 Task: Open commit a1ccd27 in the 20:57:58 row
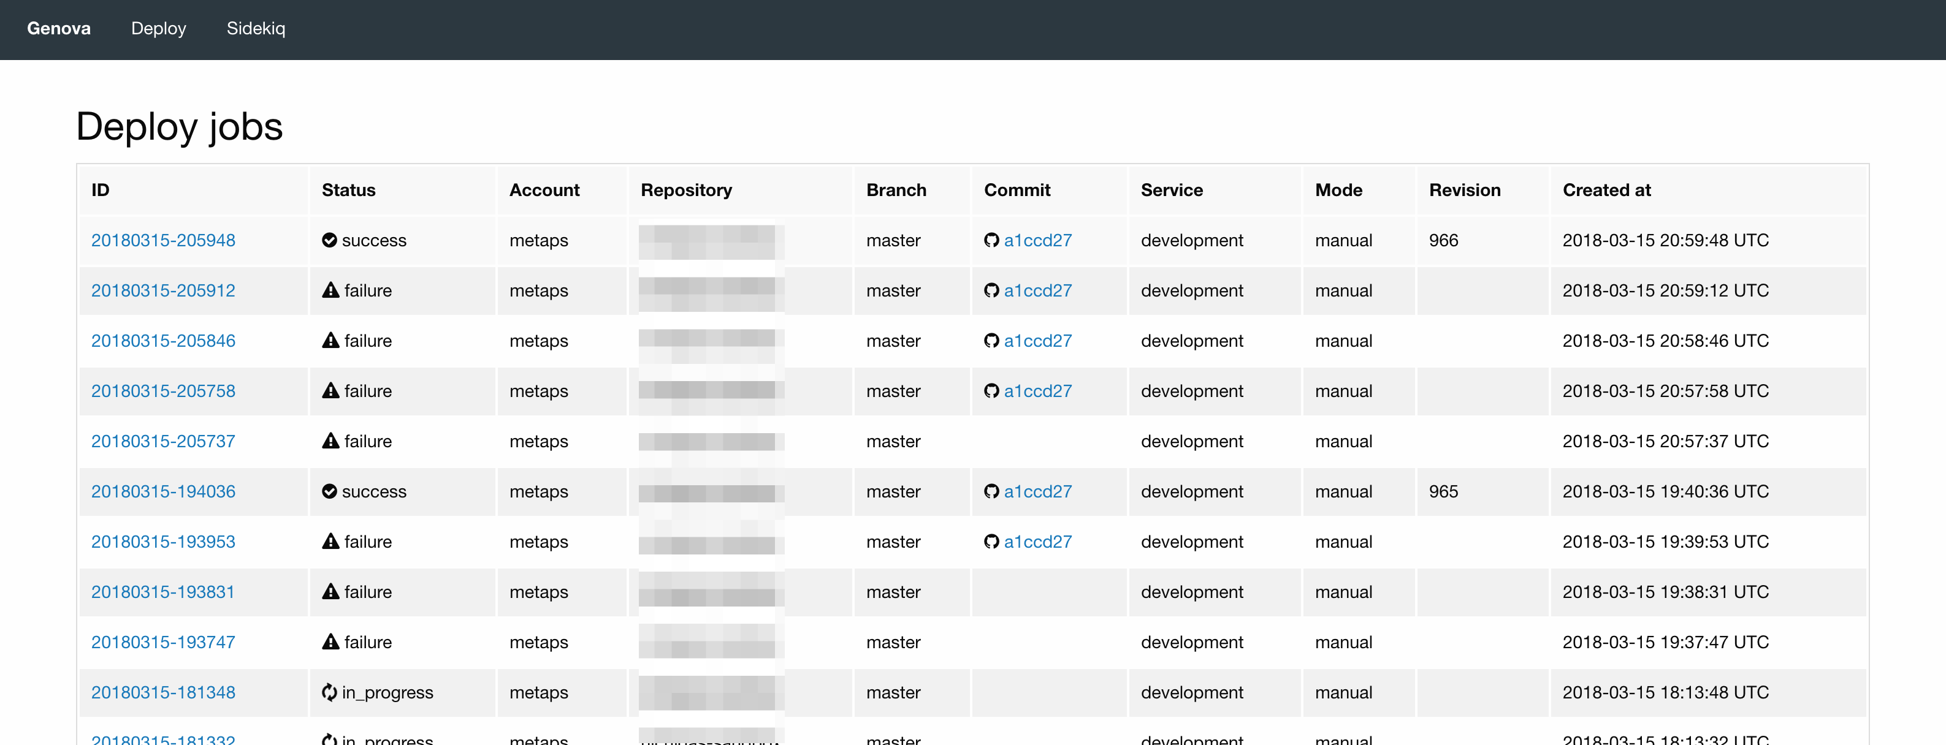pyautogui.click(x=1037, y=391)
